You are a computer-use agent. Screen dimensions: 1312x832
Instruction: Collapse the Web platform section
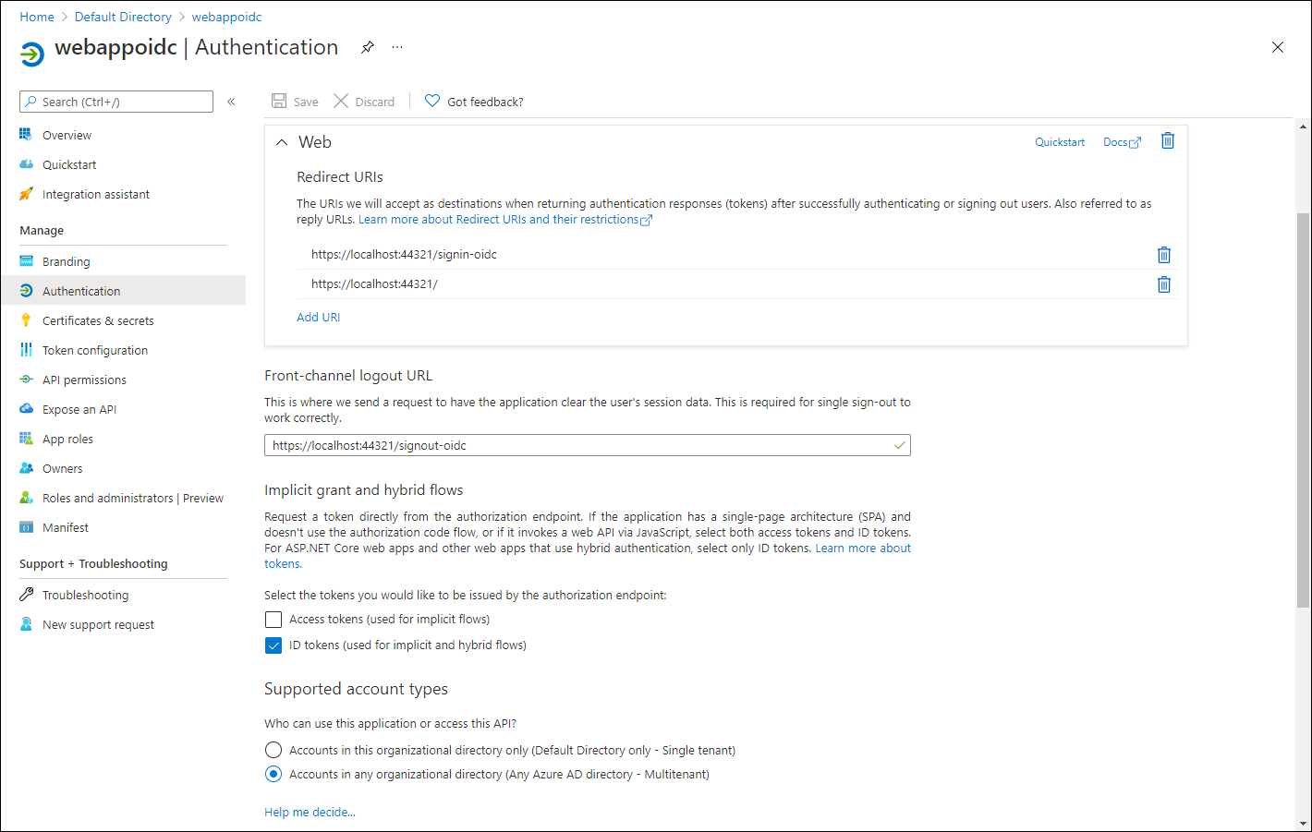[282, 142]
